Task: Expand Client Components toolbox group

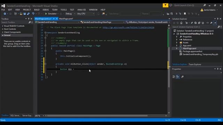Action: pyautogui.click(x=2, y=32)
